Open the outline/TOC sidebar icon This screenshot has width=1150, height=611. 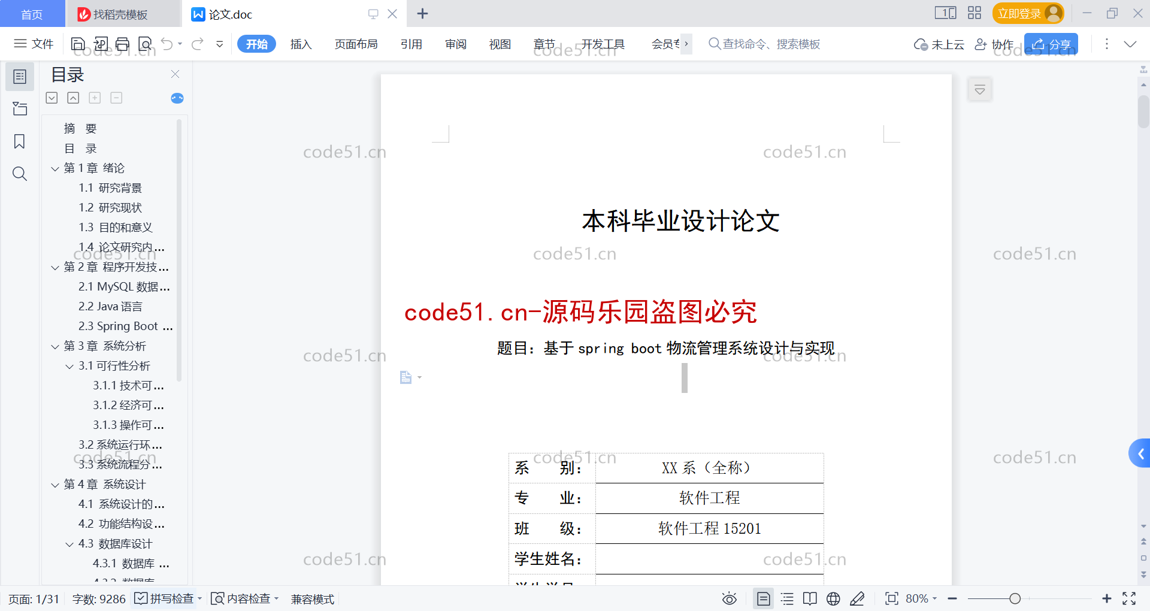(x=20, y=77)
